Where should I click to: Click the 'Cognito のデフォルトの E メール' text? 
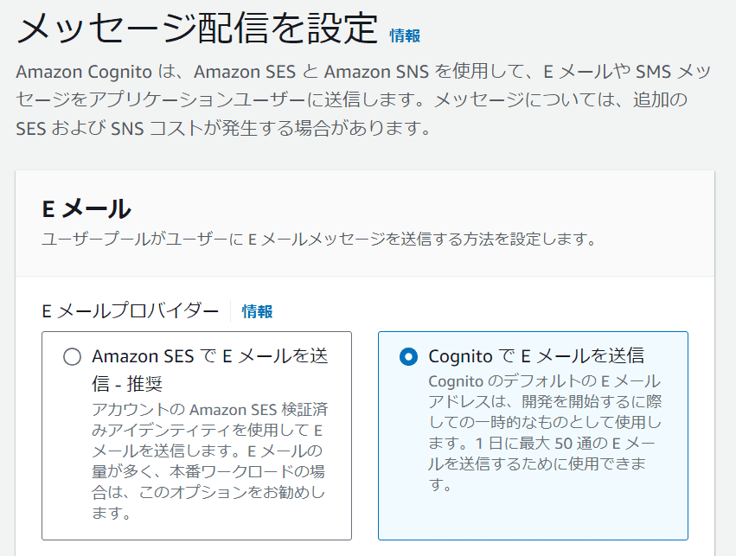545,381
